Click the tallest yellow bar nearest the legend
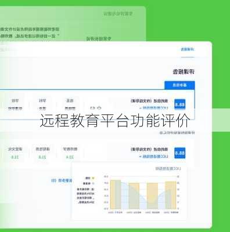The height and width of the screenshot is (232, 230). pos(116,194)
